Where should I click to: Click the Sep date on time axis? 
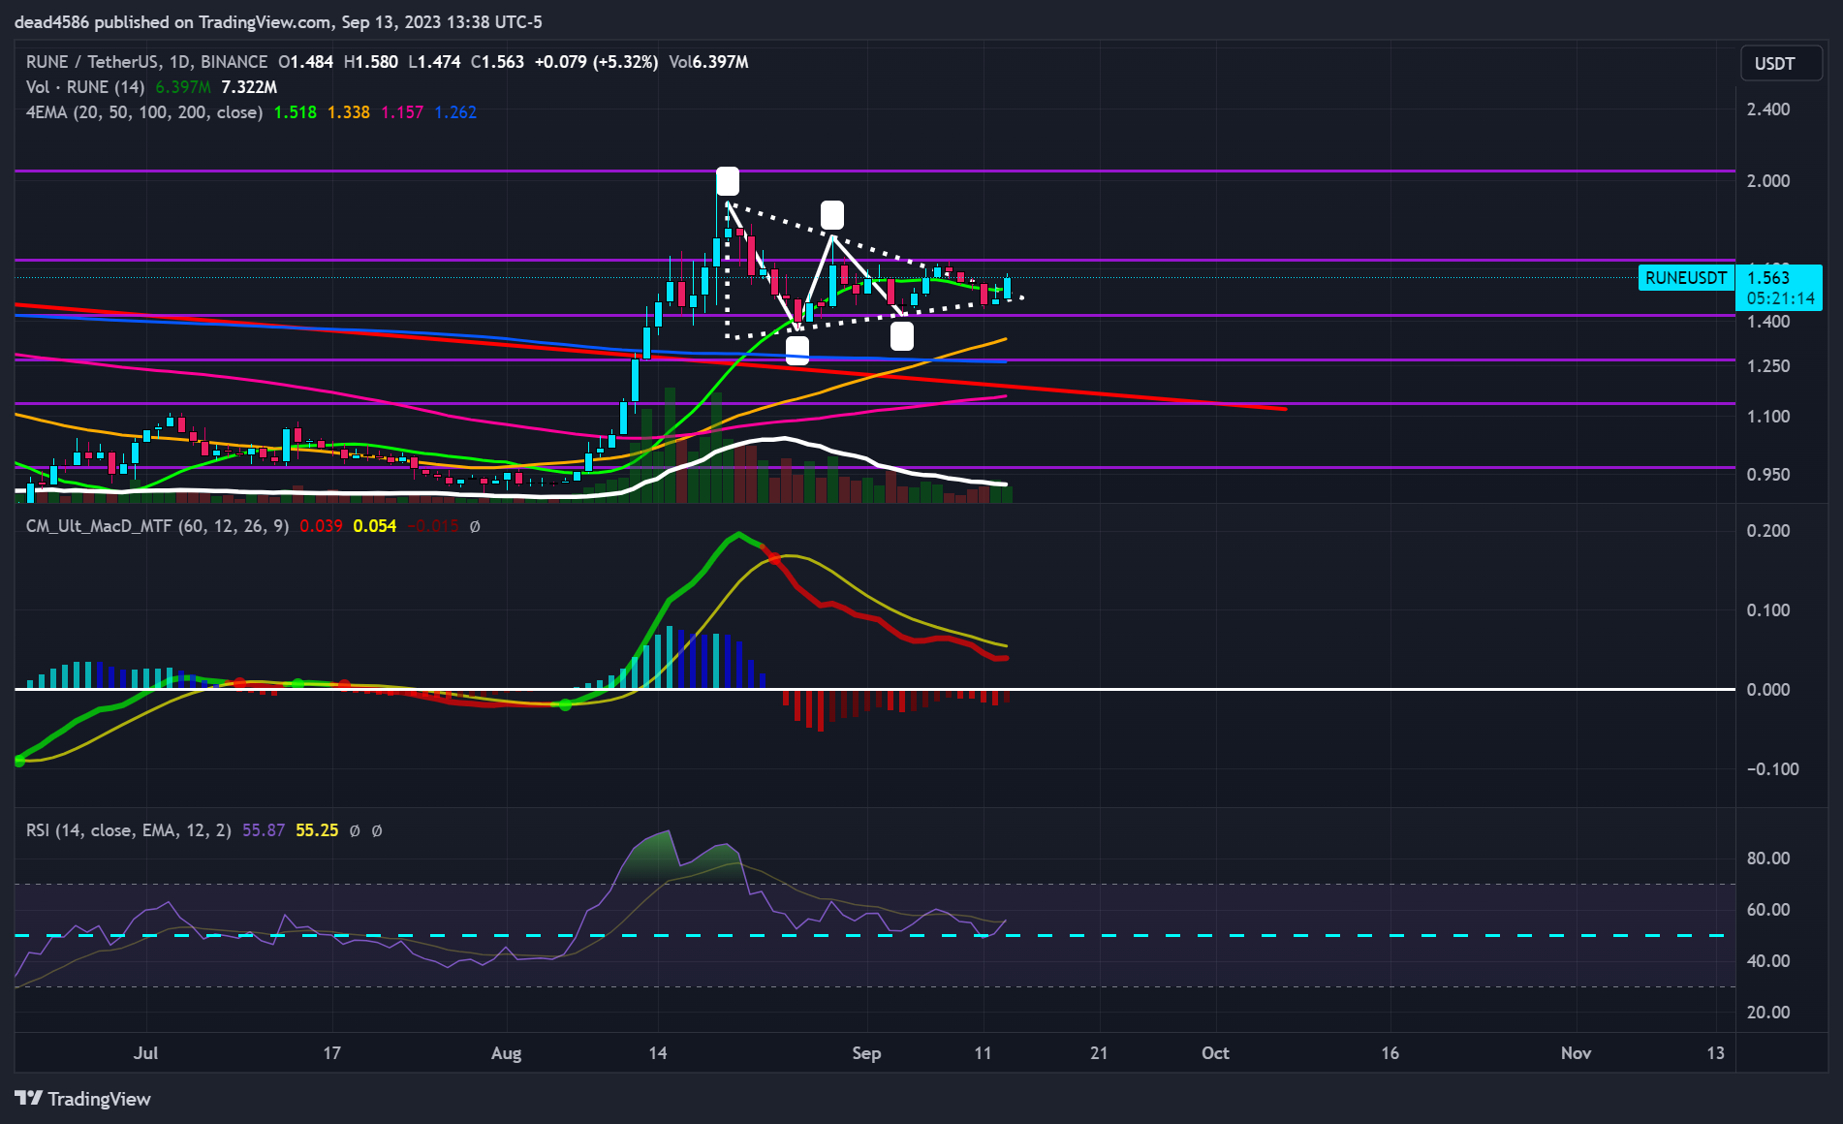(866, 1053)
